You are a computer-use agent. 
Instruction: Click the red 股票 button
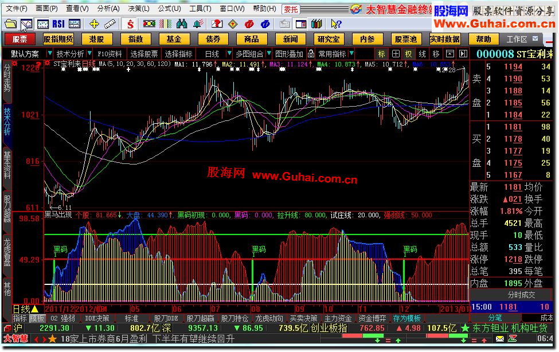19,39
